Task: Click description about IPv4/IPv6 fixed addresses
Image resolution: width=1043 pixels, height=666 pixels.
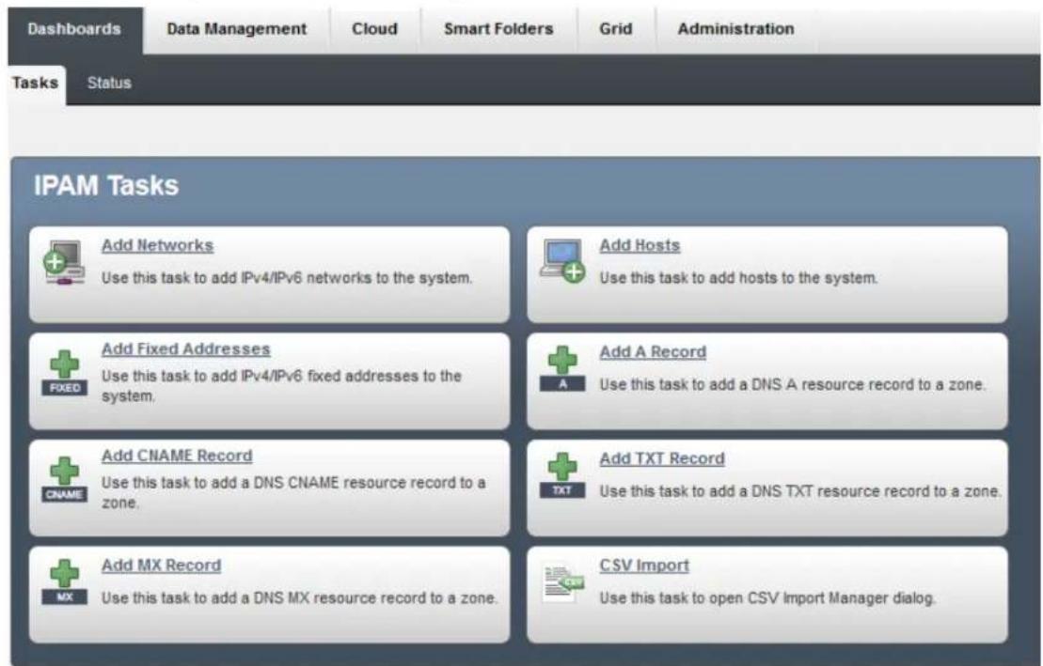Action: (281, 385)
